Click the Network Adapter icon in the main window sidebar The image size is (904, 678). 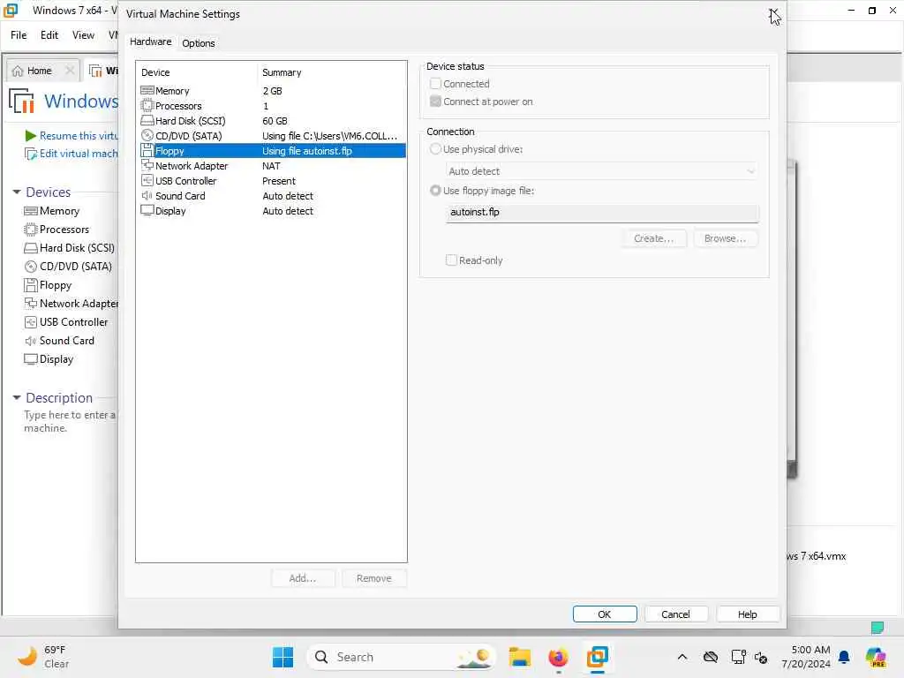point(31,304)
